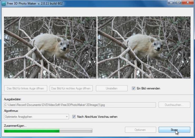Click the right eye preview image
Screen dimensions: 195x138
tap(144, 47)
